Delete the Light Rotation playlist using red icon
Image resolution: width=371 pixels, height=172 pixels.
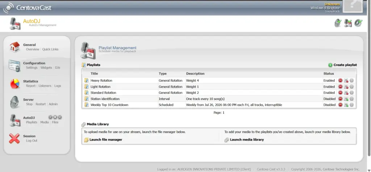pyautogui.click(x=340, y=87)
